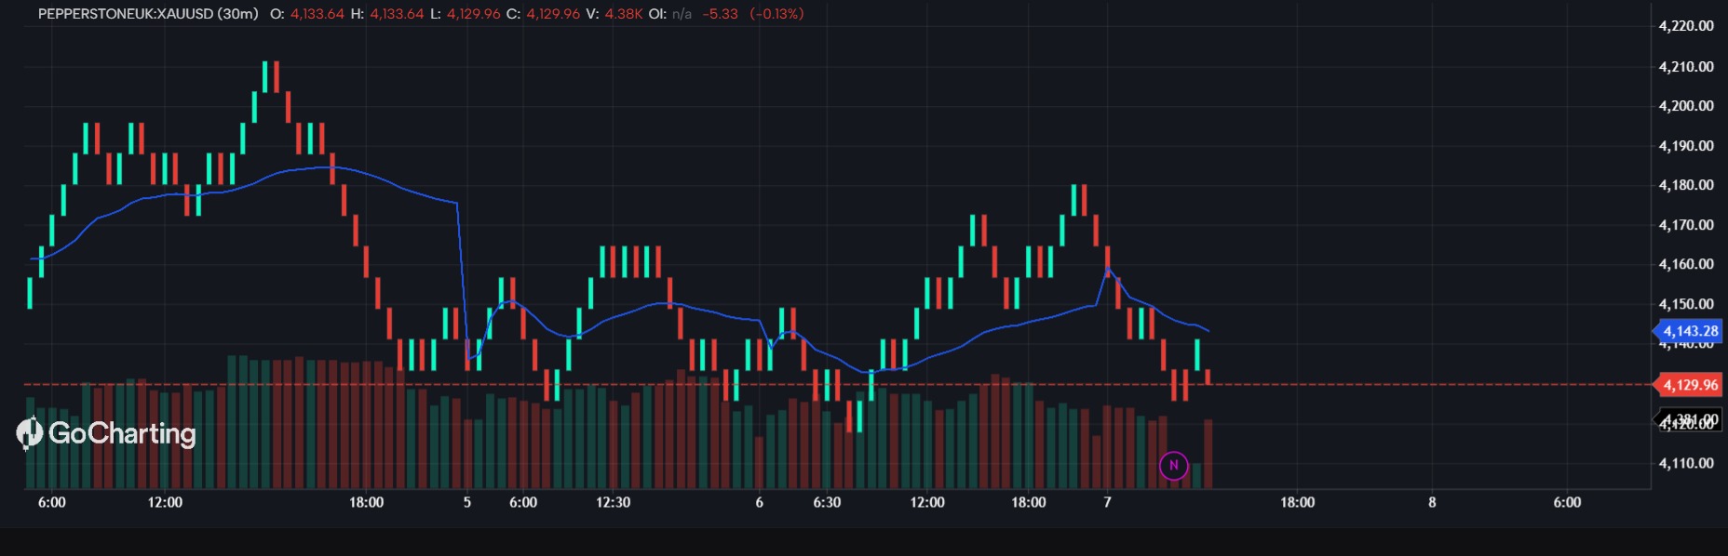
Task: Click the 4,210.00 price axis label
Action: [x=1686, y=67]
